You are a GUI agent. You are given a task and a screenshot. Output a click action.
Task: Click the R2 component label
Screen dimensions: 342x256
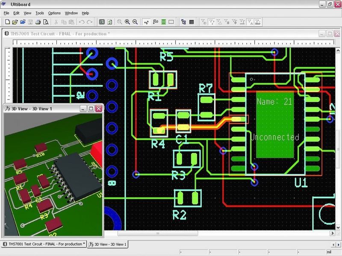click(180, 215)
